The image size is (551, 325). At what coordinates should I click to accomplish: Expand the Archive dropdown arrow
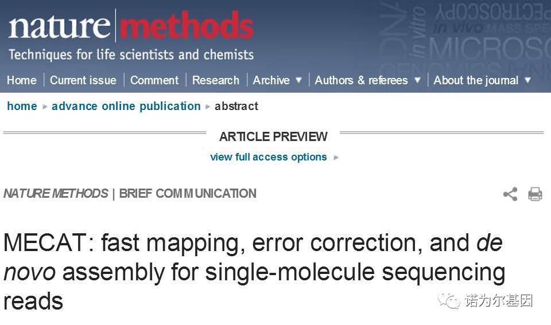click(298, 80)
